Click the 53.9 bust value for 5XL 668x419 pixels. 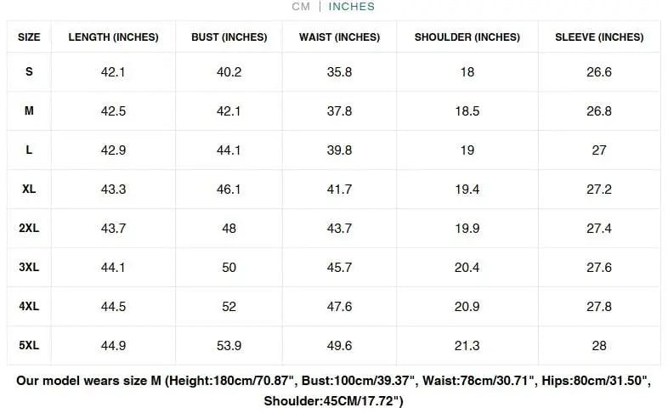pyautogui.click(x=229, y=346)
